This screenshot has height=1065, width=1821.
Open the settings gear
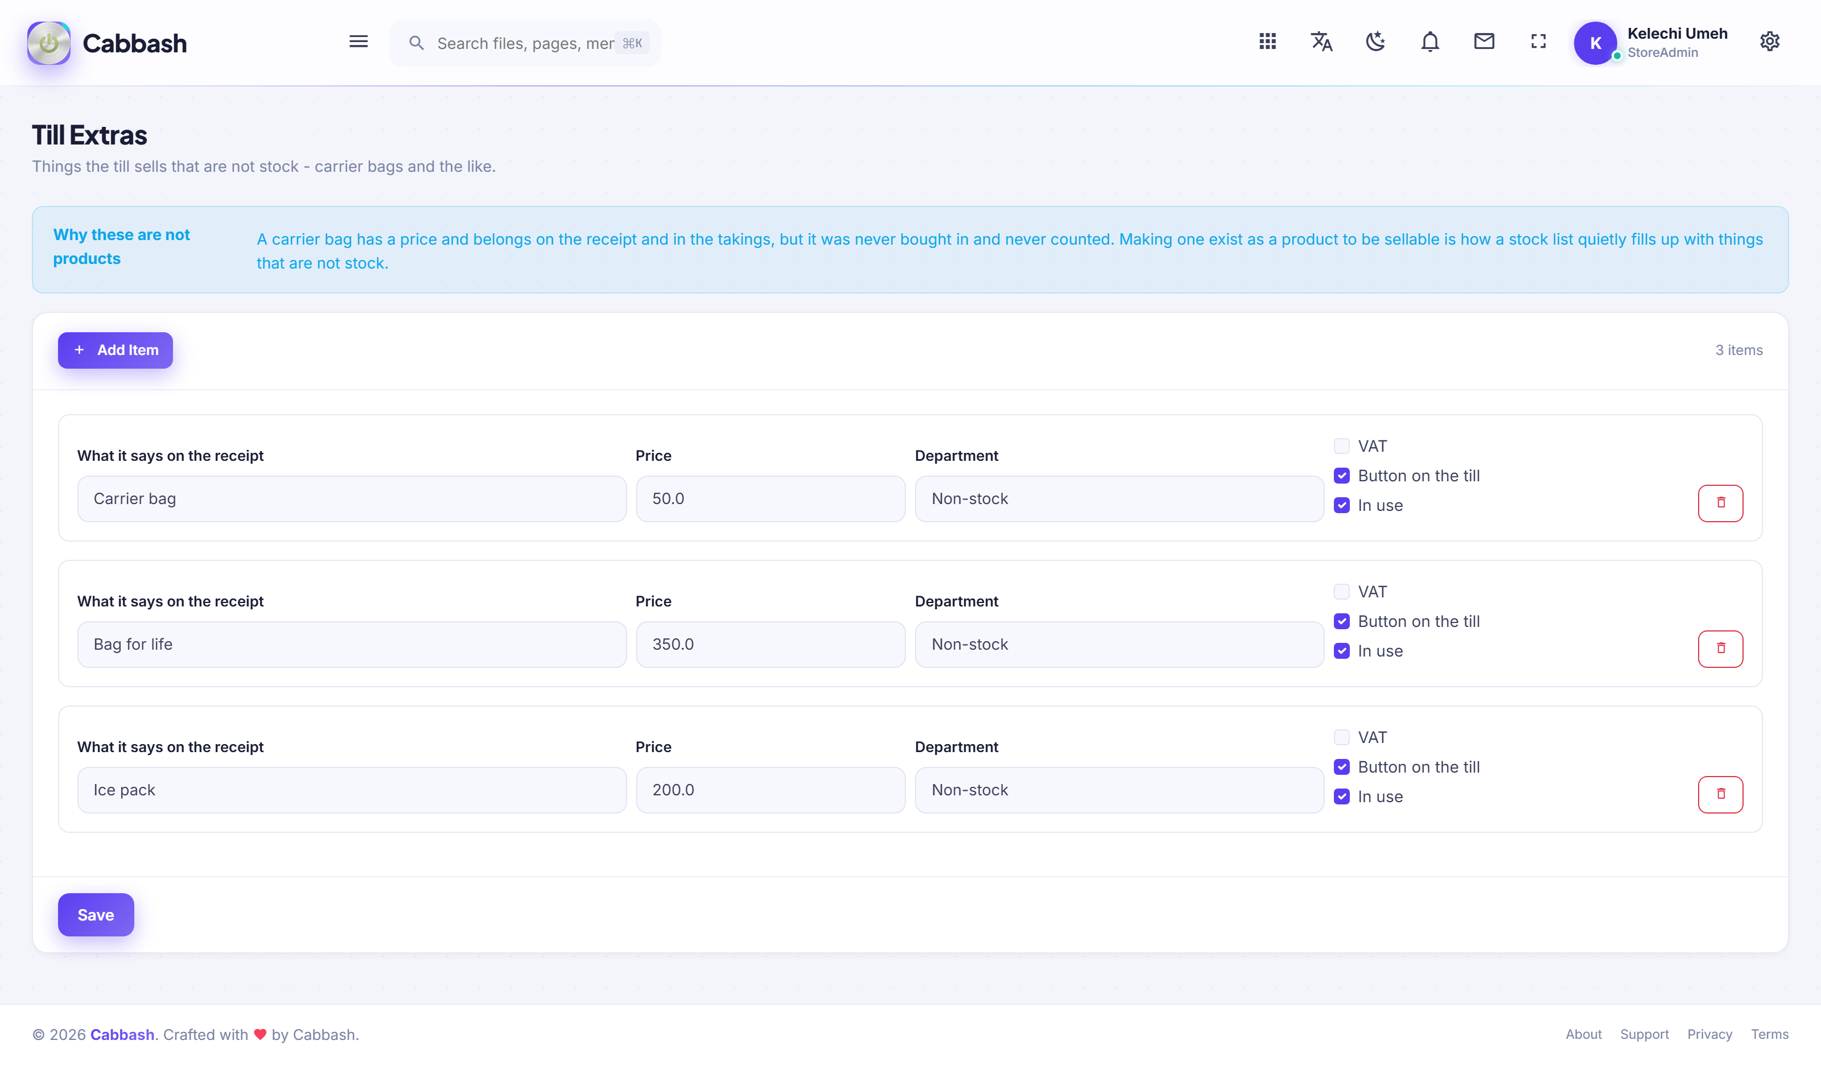click(1770, 42)
